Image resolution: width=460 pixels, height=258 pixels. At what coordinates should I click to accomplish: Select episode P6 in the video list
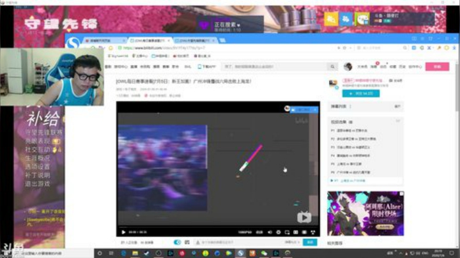365,172
